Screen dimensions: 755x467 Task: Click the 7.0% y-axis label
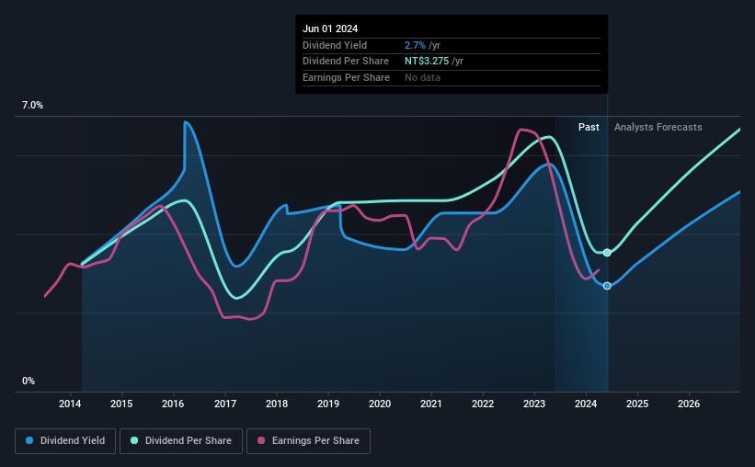tap(32, 105)
